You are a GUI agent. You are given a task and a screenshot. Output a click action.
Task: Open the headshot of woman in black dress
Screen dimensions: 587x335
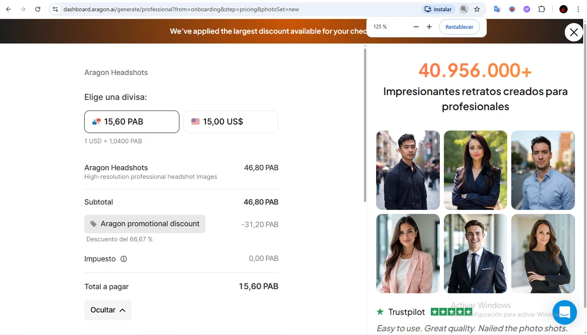[x=543, y=254]
